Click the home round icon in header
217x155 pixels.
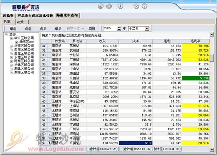click(101, 6)
